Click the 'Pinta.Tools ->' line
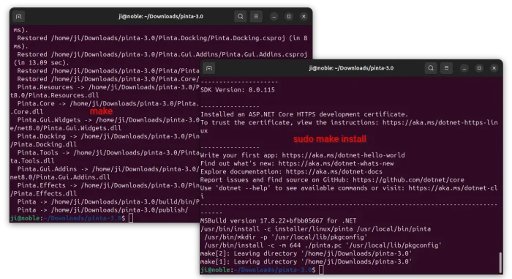The image size is (512, 279). (x=108, y=153)
